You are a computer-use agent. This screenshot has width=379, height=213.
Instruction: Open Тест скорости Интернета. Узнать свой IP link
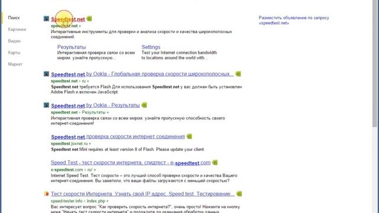tap(143, 194)
